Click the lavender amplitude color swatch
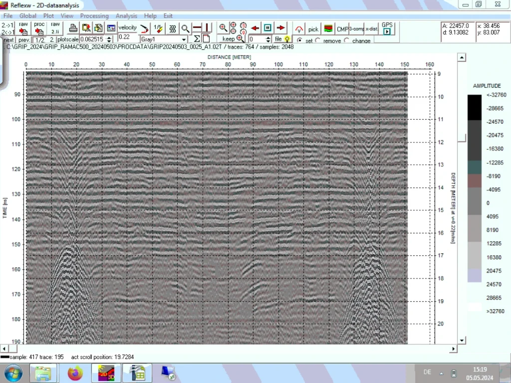Screen dimensions: 511x383 point(475,275)
